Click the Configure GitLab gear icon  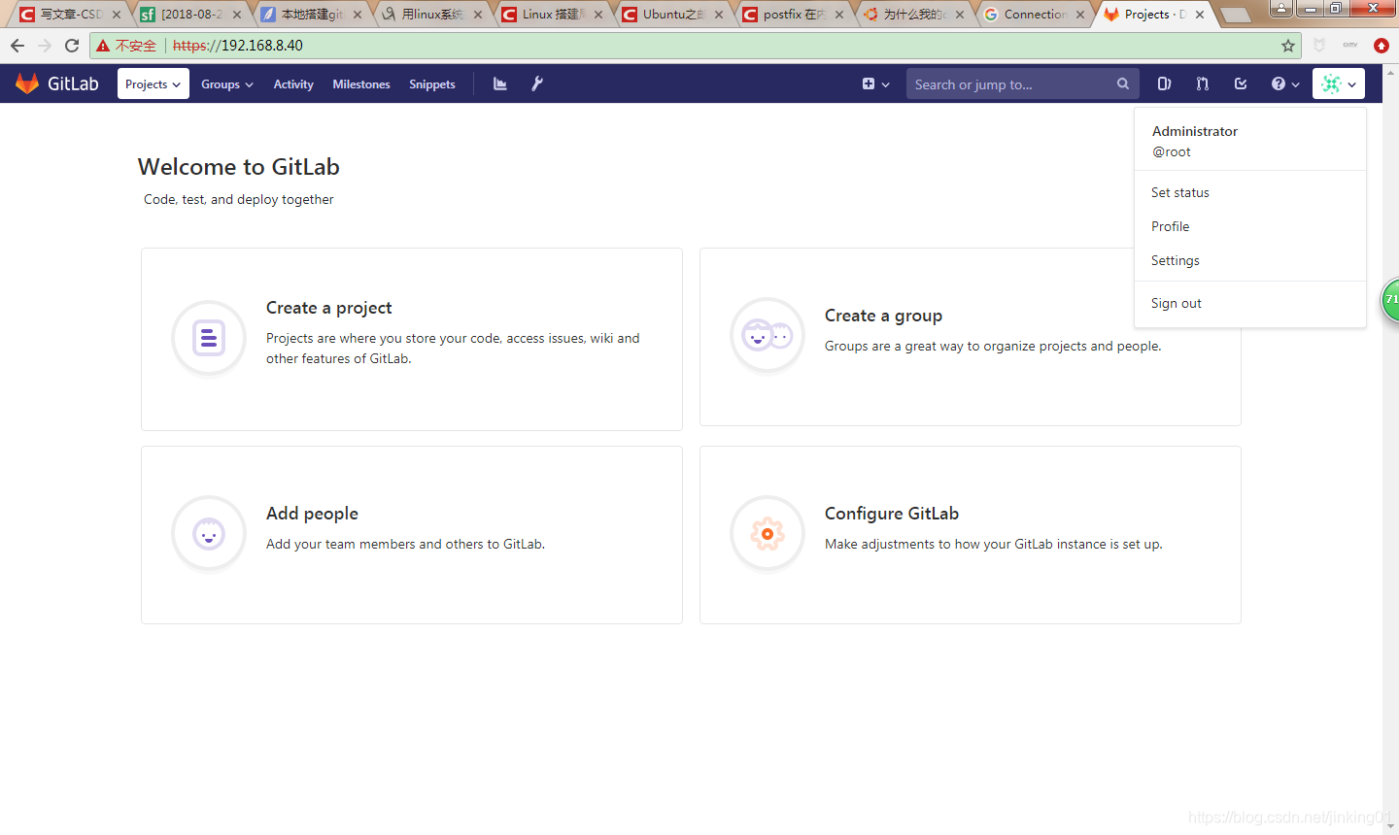click(768, 534)
